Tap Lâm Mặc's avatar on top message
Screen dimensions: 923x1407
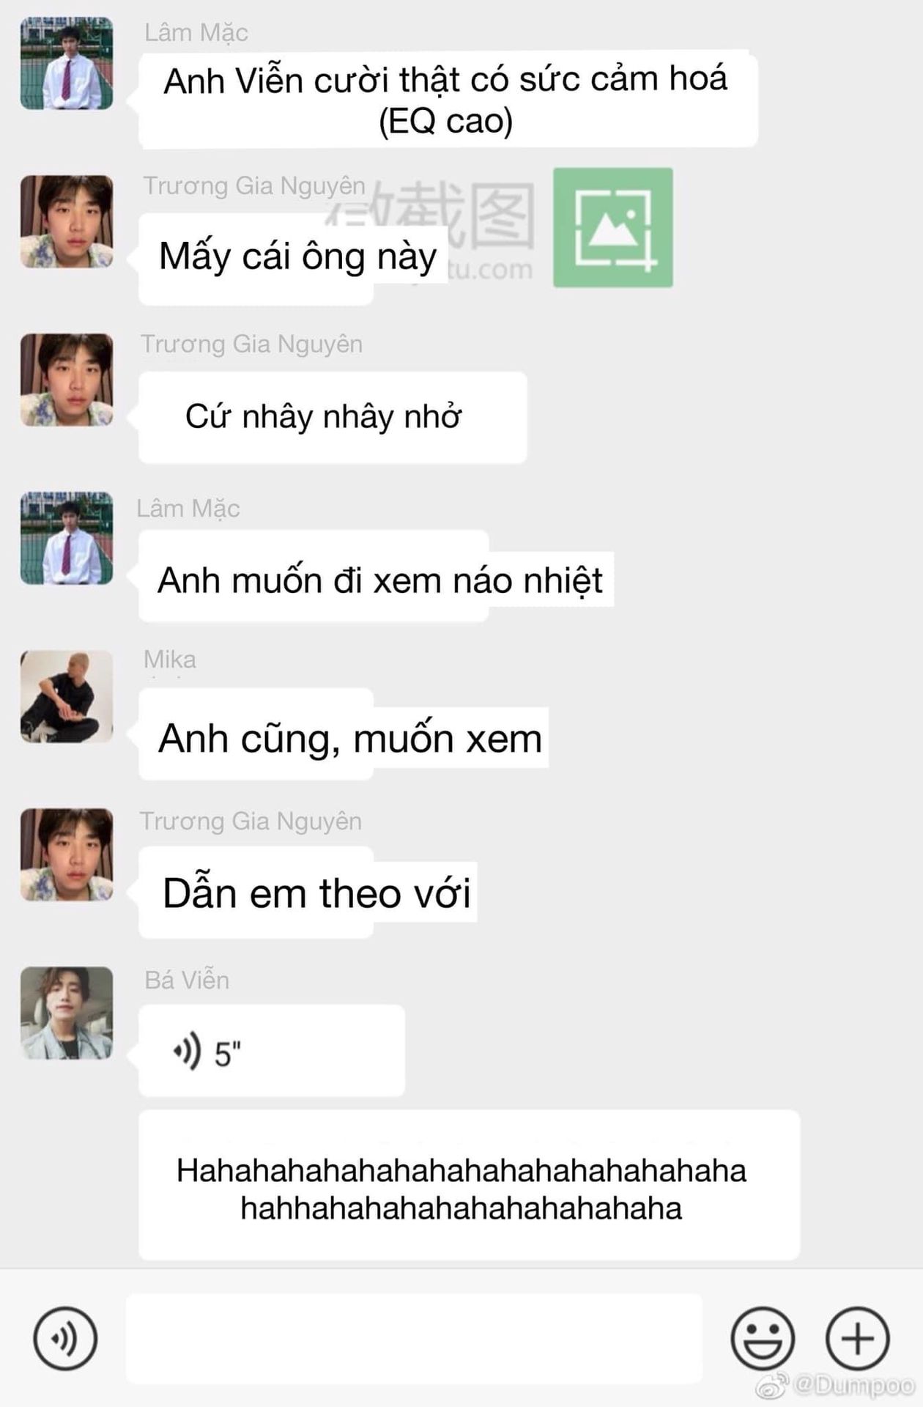coord(67,64)
